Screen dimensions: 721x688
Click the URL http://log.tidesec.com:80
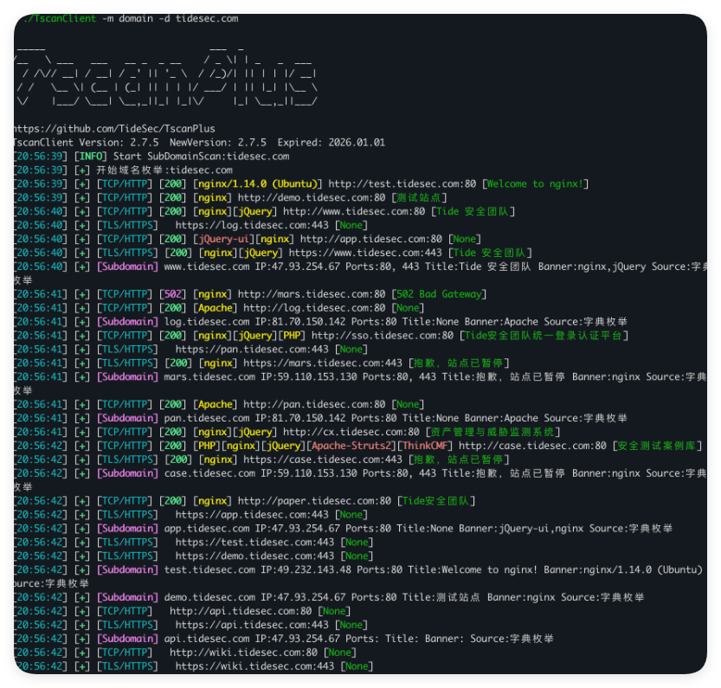coord(314,308)
